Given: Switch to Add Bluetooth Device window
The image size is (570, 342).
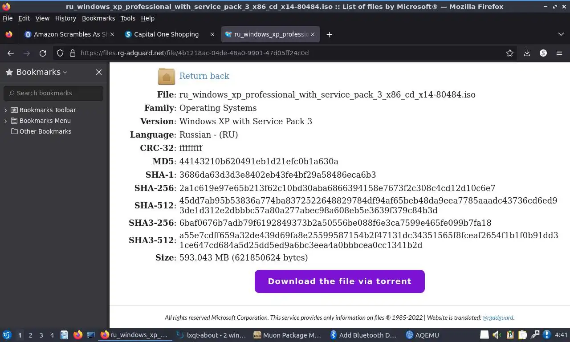Looking at the screenshot, I should pos(364,335).
